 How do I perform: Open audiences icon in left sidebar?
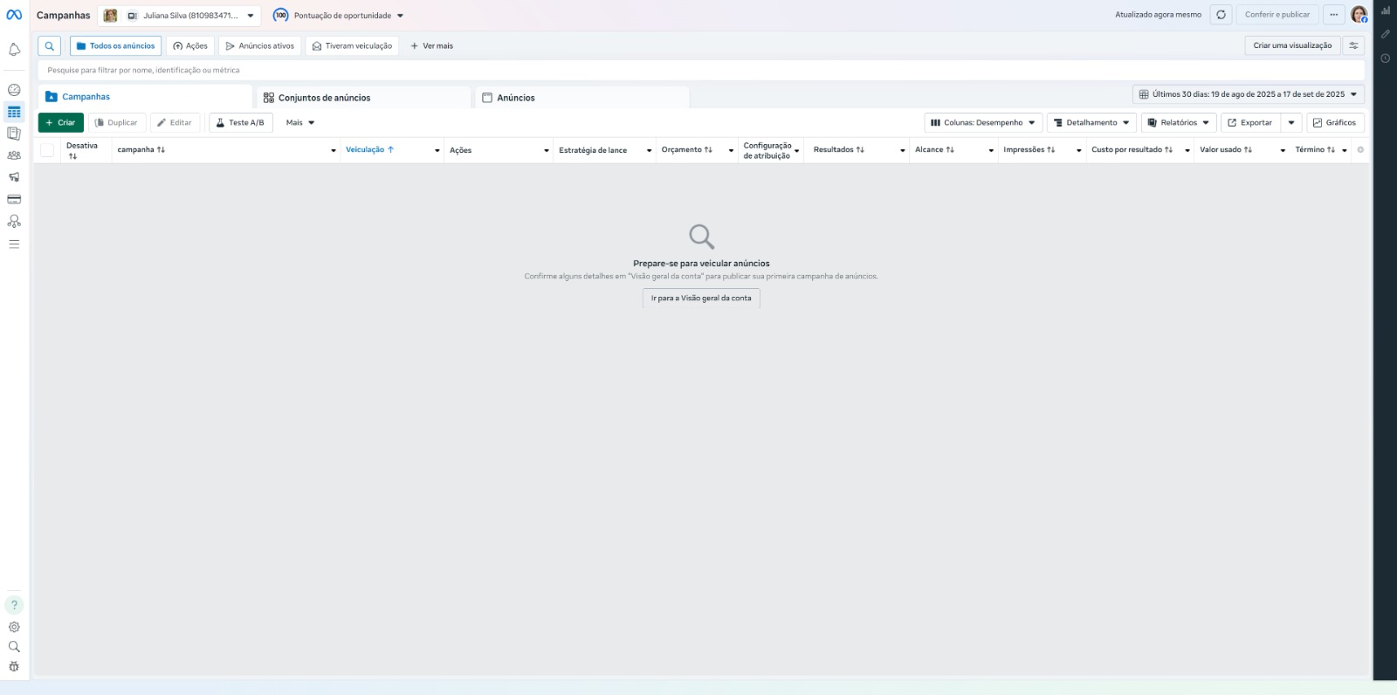pyautogui.click(x=14, y=155)
